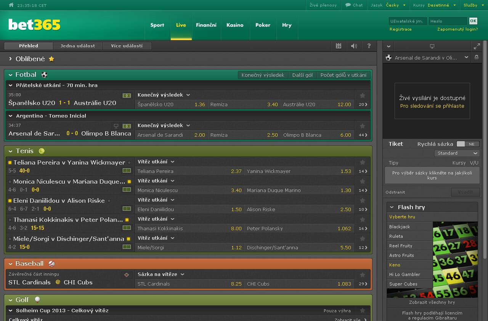Open the diamond view for STL Cardinals game
488x321 pixels.
[x=127, y=274]
